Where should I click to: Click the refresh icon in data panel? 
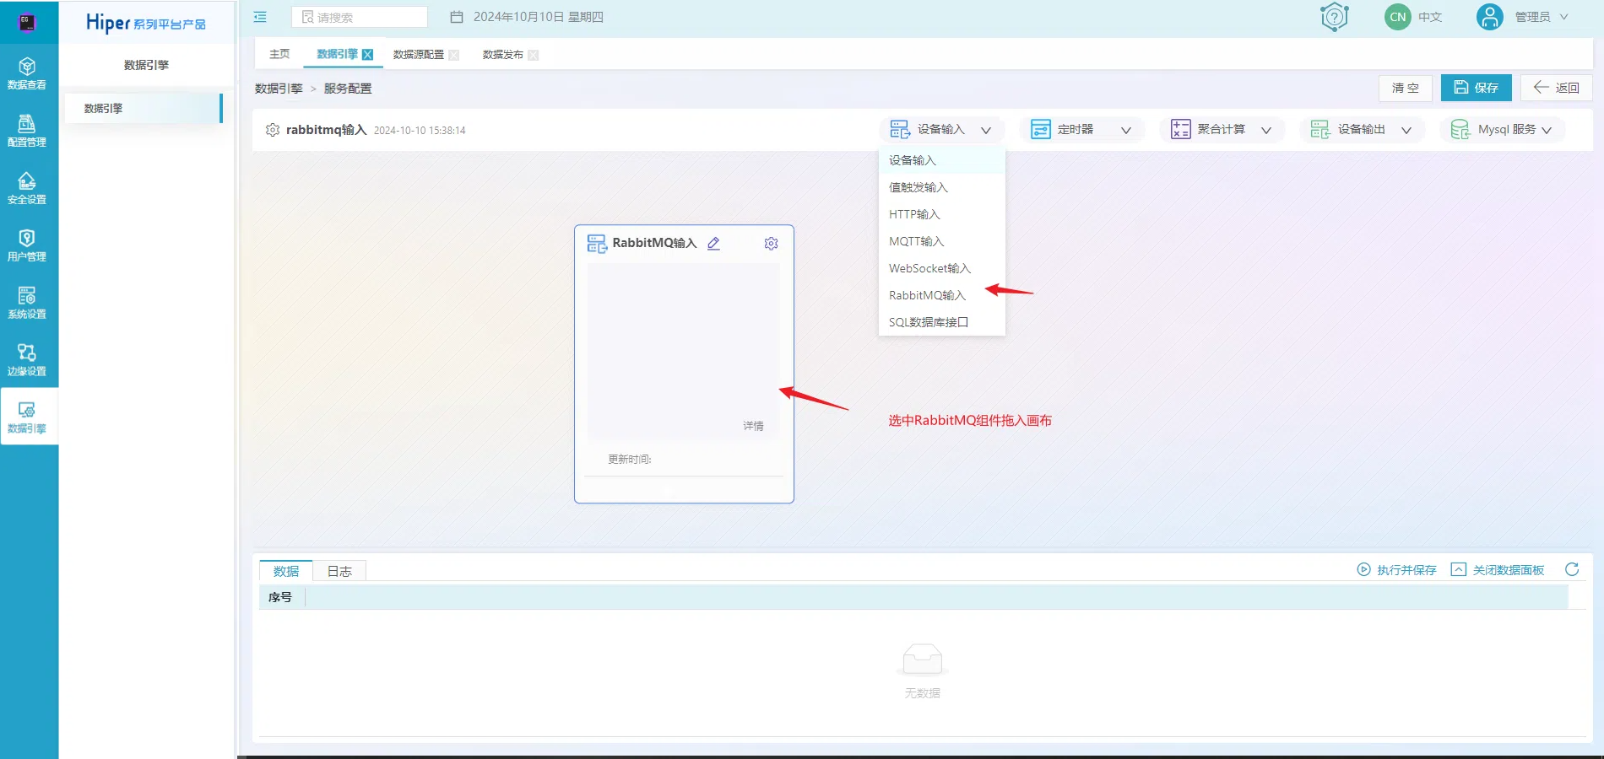pos(1572,569)
